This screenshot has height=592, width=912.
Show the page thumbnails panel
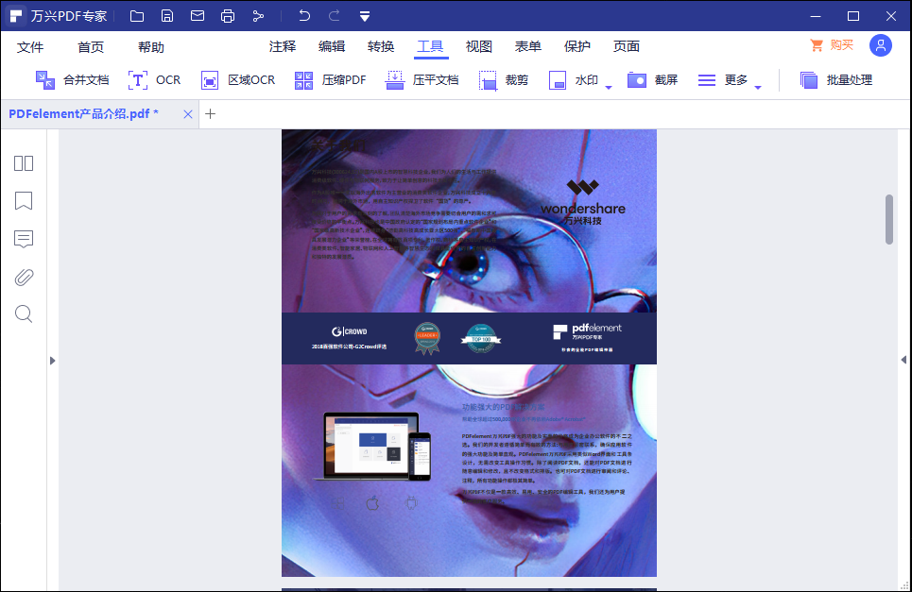point(23,163)
